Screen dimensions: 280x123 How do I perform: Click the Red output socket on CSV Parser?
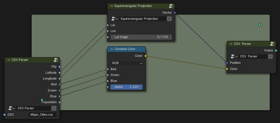point(60,85)
